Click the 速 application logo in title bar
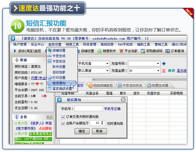Viewport: 196px width, 152px height. pyautogui.click(x=13, y=38)
